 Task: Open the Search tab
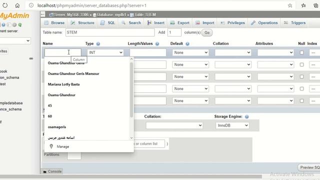click(x=131, y=23)
